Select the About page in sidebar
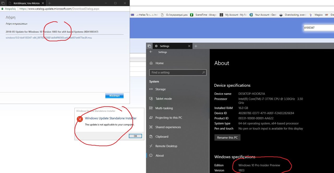Image resolution: width=334 pixels, height=173 pixels. (x=159, y=156)
